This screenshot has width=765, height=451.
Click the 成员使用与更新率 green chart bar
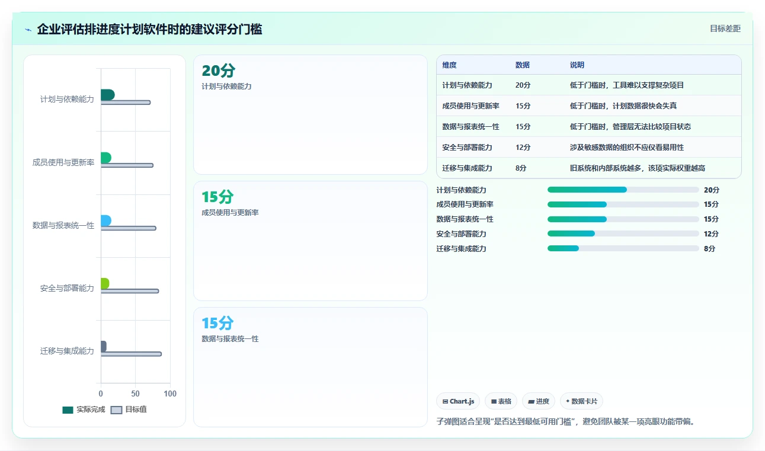point(106,158)
